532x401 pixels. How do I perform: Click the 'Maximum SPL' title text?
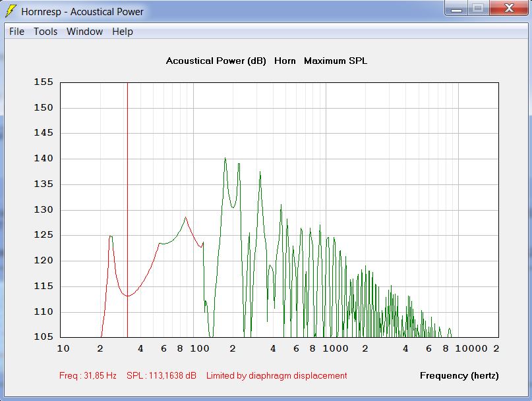tap(336, 61)
